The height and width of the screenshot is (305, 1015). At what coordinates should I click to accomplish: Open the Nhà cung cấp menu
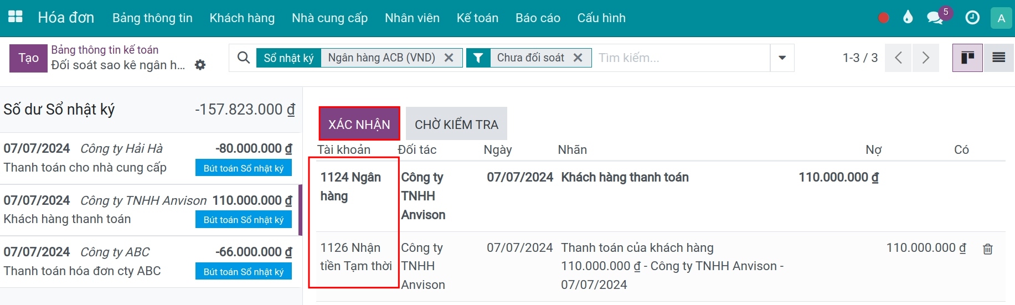click(329, 18)
